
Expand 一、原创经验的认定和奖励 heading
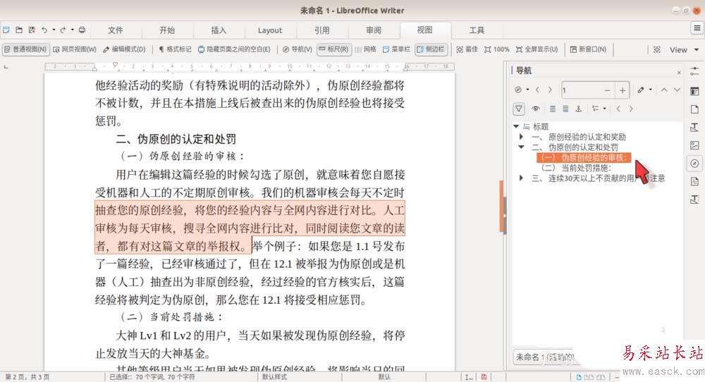pyautogui.click(x=521, y=137)
